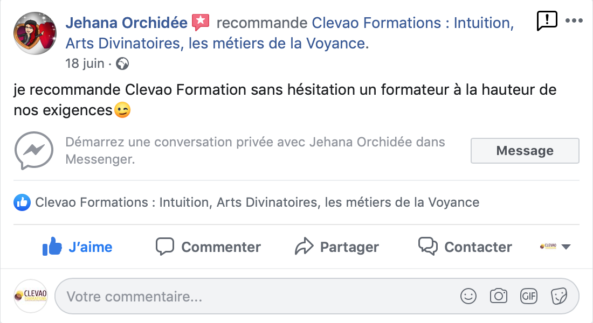Click the Message button

pos(525,151)
